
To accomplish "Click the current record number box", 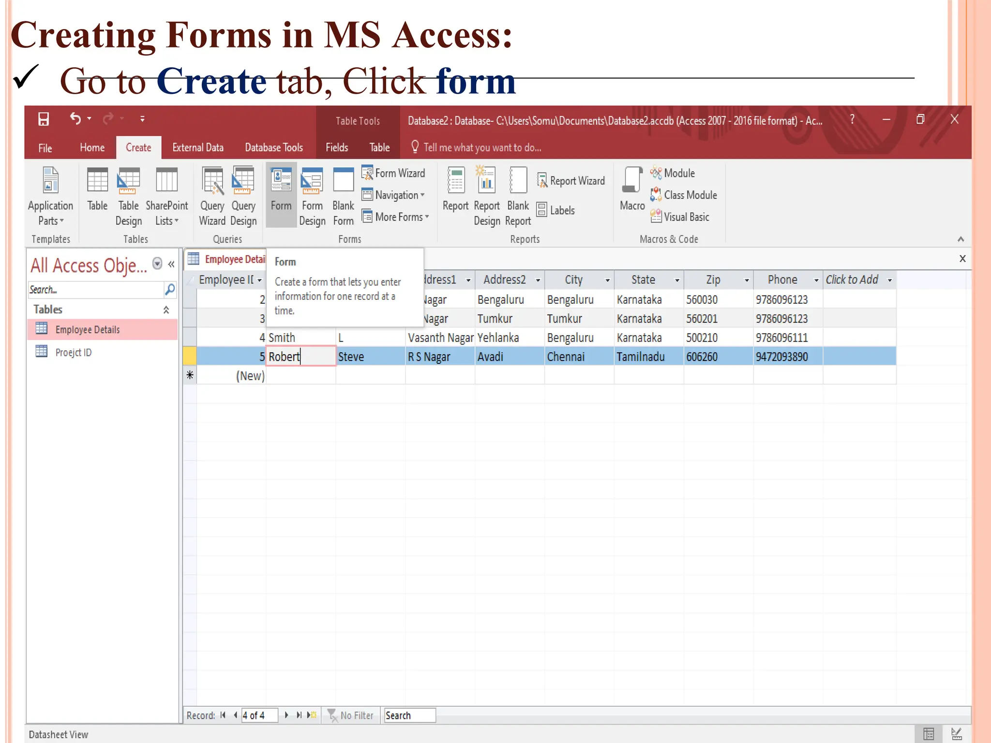I will [x=259, y=715].
